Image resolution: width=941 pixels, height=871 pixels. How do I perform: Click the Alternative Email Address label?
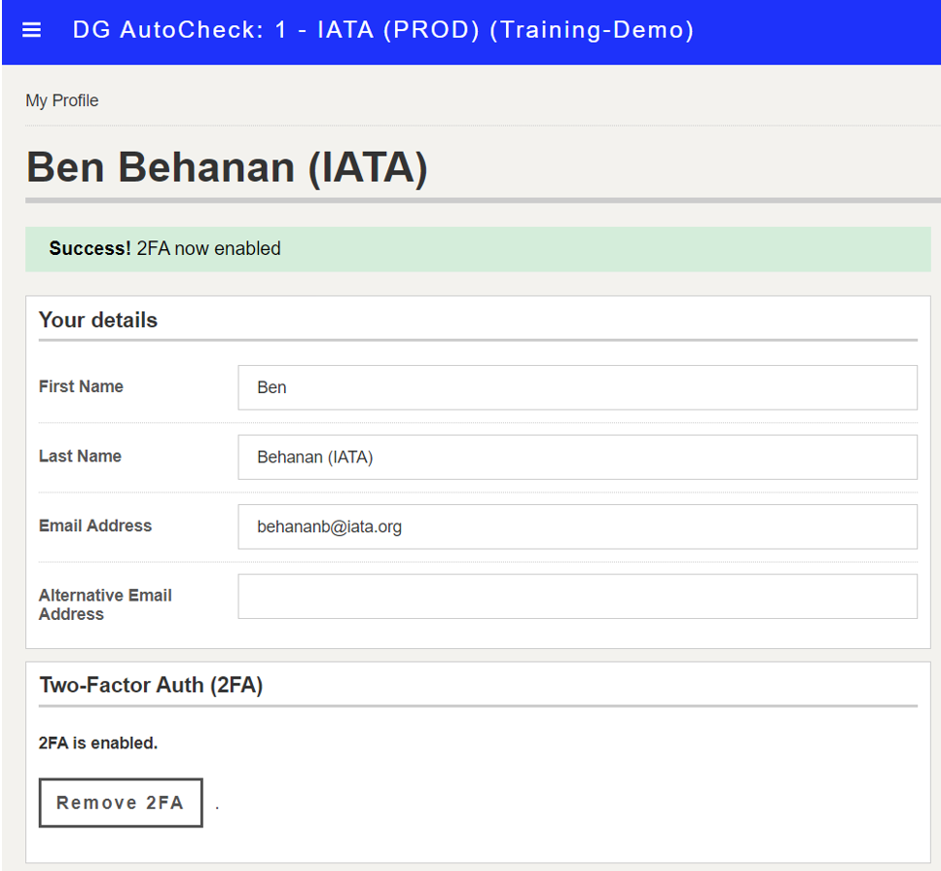coord(105,604)
